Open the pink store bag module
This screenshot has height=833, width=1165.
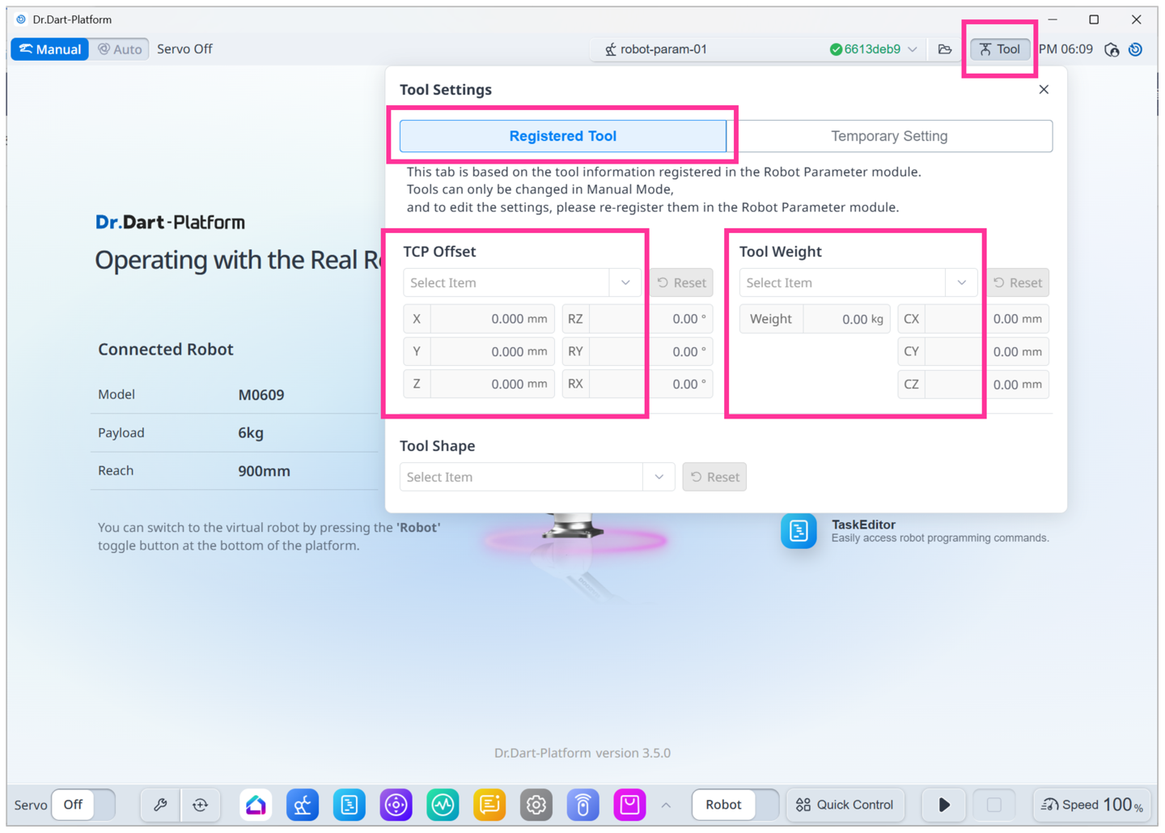click(x=629, y=805)
